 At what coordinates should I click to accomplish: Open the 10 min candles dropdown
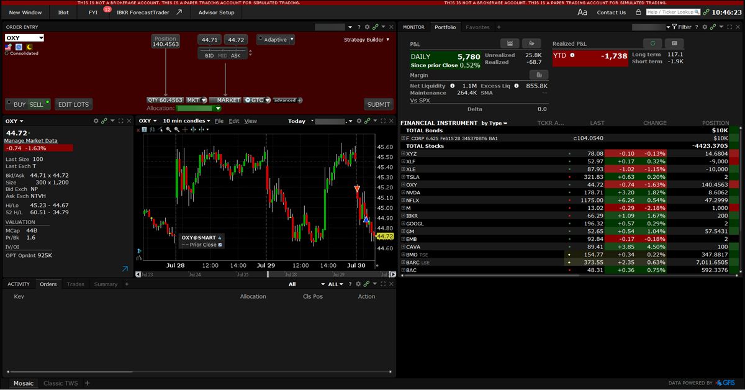point(186,121)
